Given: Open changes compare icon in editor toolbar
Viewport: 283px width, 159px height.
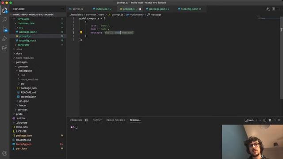Looking at the screenshot, I should click(x=268, y=9).
